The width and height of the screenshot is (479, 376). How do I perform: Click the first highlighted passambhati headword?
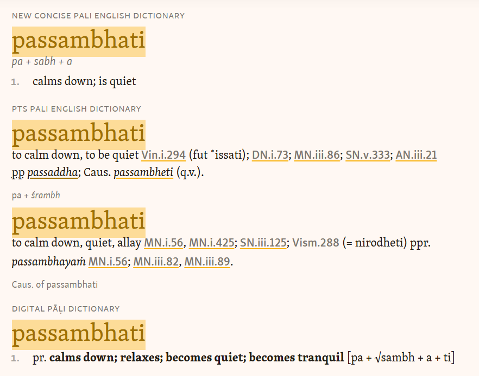coord(79,42)
